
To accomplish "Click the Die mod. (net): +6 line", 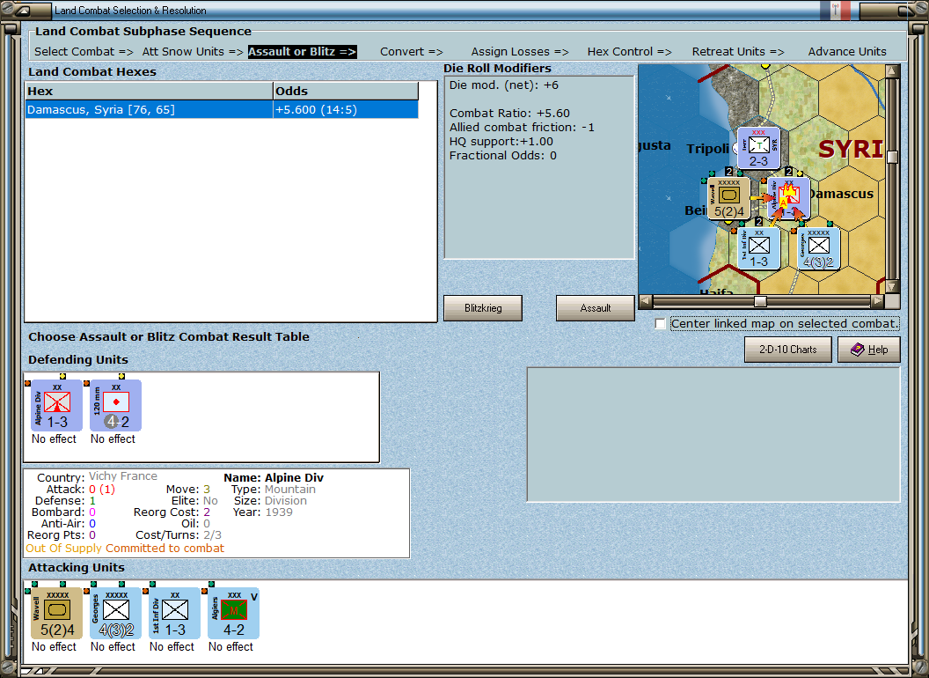I will 503,85.
